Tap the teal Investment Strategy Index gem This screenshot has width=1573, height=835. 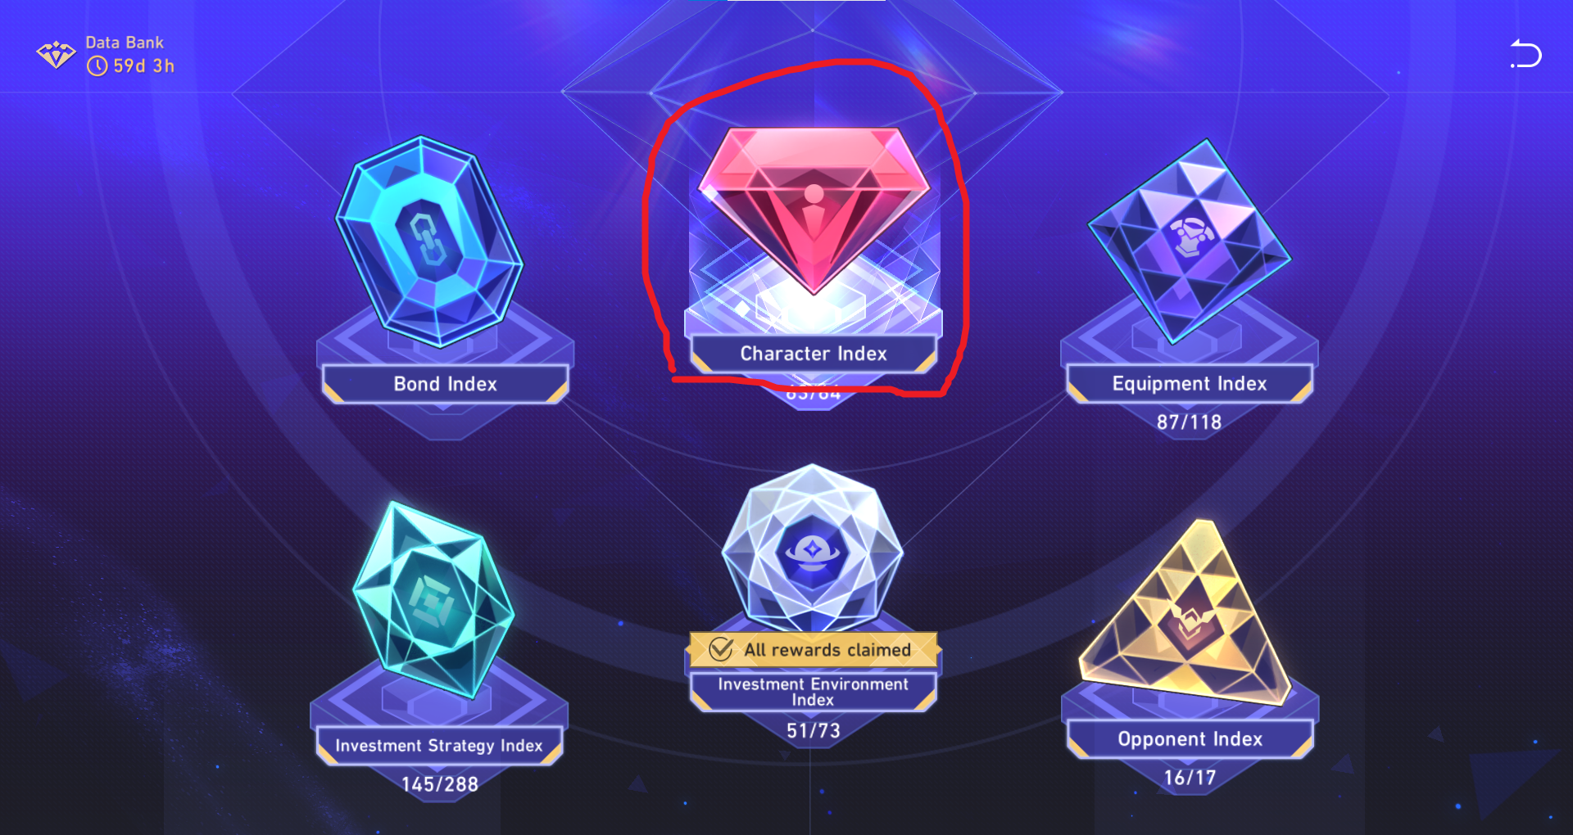pyautogui.click(x=433, y=600)
